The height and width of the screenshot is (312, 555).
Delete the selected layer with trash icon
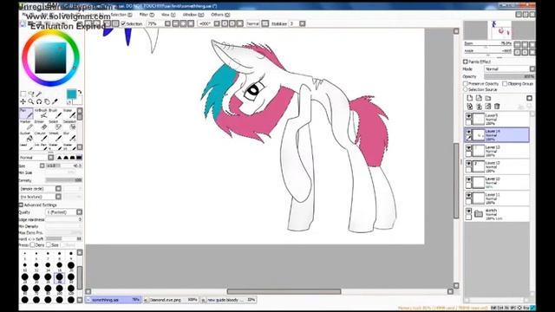click(497, 106)
